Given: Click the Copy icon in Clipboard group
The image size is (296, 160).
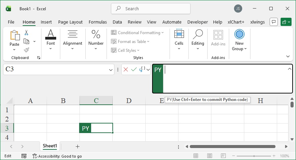Looking at the screenshot, I should (x=26, y=41).
